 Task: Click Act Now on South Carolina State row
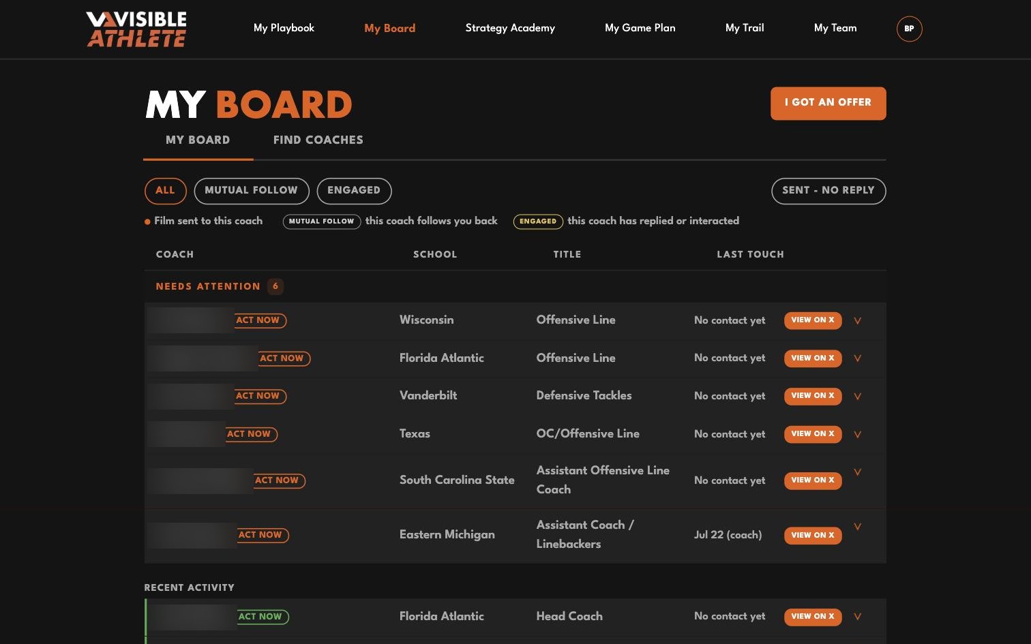pyautogui.click(x=280, y=480)
